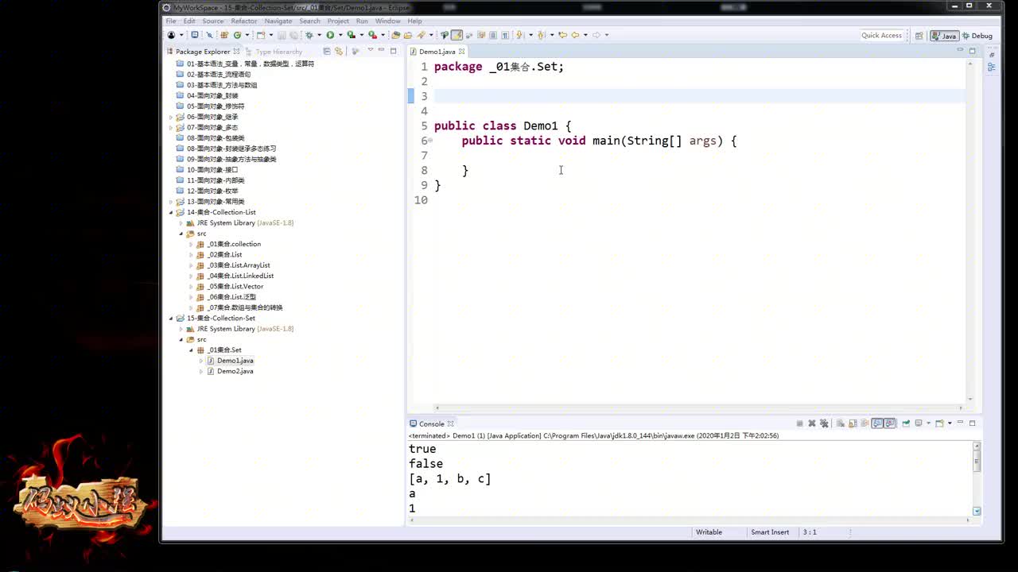Toggle Show Console on Standard Out change
Image resolution: width=1018 pixels, height=572 pixels.
(x=878, y=423)
